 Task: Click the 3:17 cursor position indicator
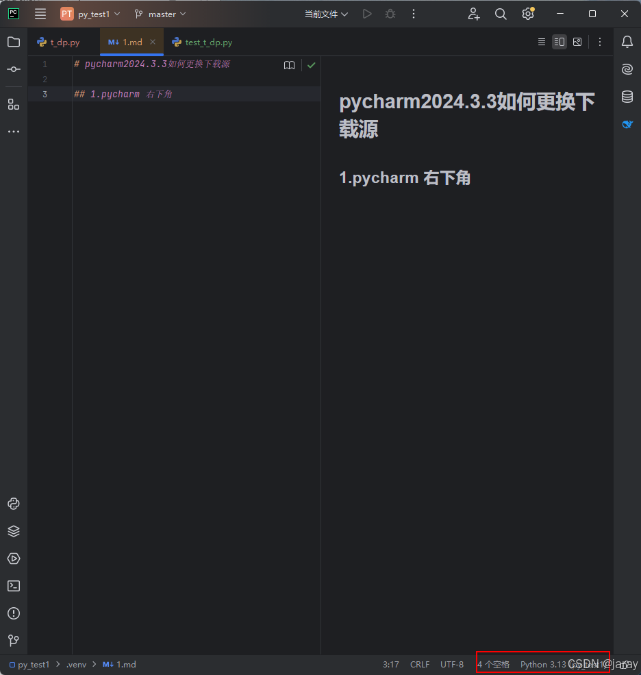click(x=390, y=664)
